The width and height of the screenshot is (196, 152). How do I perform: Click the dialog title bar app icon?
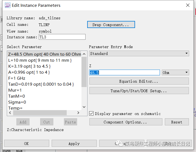tap(7, 5)
